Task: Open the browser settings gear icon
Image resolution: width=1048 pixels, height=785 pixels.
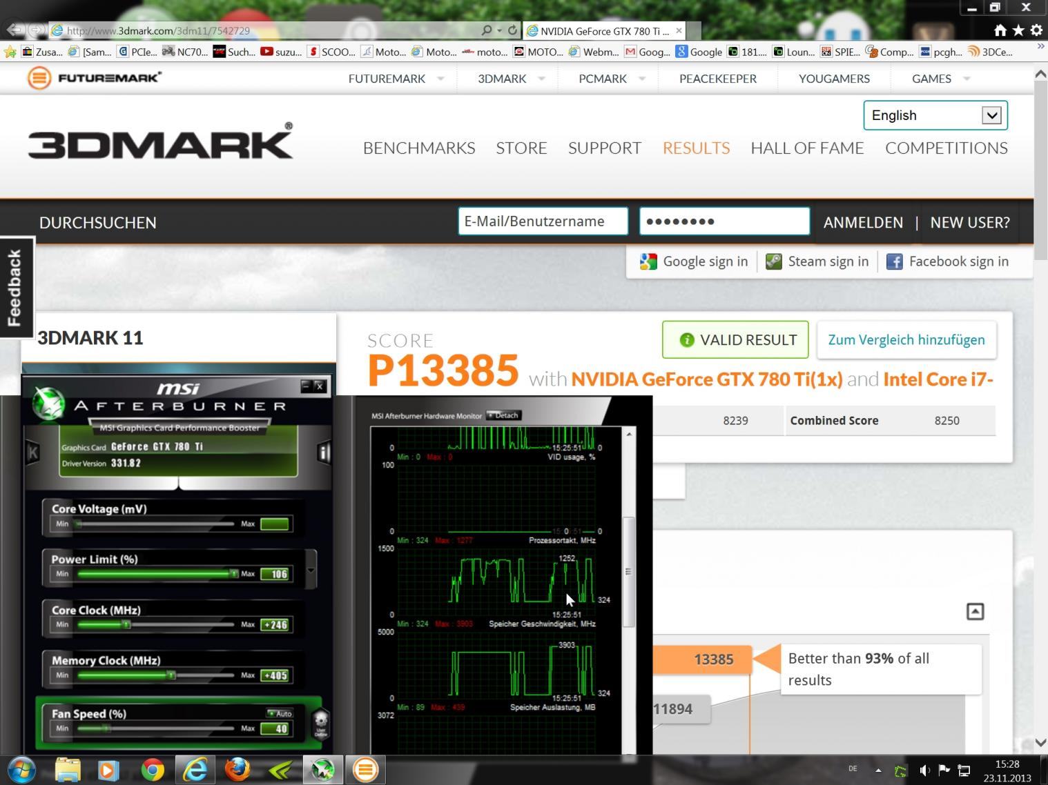Action: coord(1036,30)
